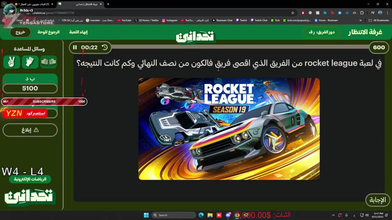Use the two-fists helper icon

tap(48, 62)
